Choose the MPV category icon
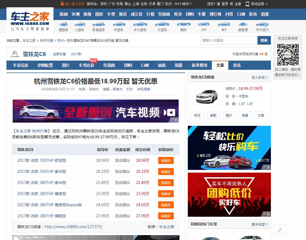 pyautogui.click(x=224, y=24)
